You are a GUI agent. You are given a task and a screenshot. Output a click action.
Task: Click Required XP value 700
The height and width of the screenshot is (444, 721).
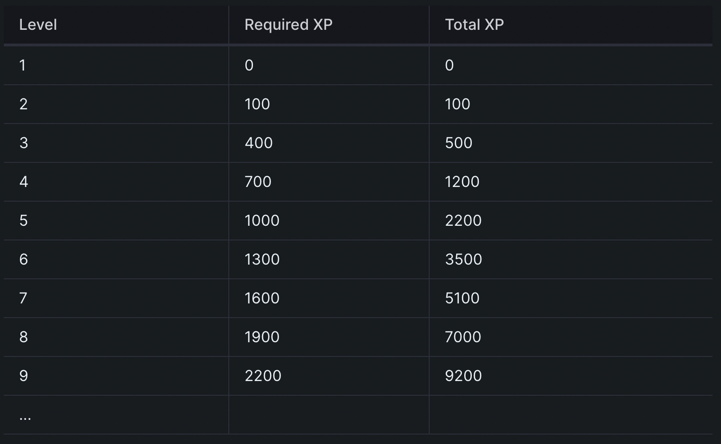point(258,182)
